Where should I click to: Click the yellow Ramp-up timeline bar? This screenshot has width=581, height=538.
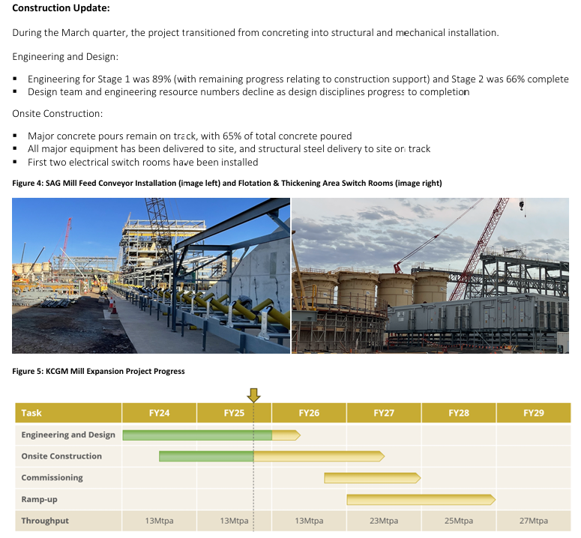pyautogui.click(x=420, y=499)
